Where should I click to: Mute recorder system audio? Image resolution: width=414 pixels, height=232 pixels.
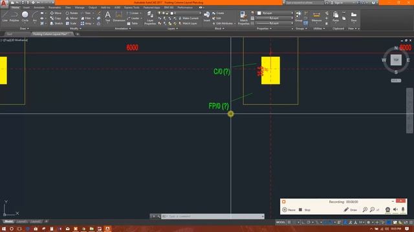click(x=395, y=209)
